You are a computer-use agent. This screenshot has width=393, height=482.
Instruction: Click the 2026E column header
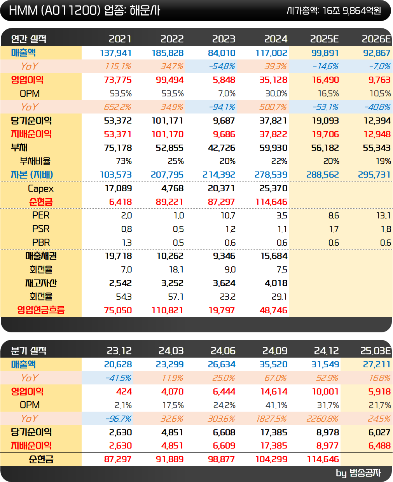376,39
